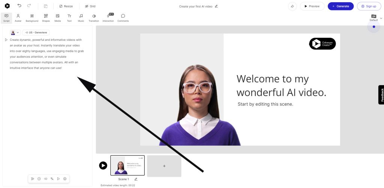Open the Music panel

(81, 18)
